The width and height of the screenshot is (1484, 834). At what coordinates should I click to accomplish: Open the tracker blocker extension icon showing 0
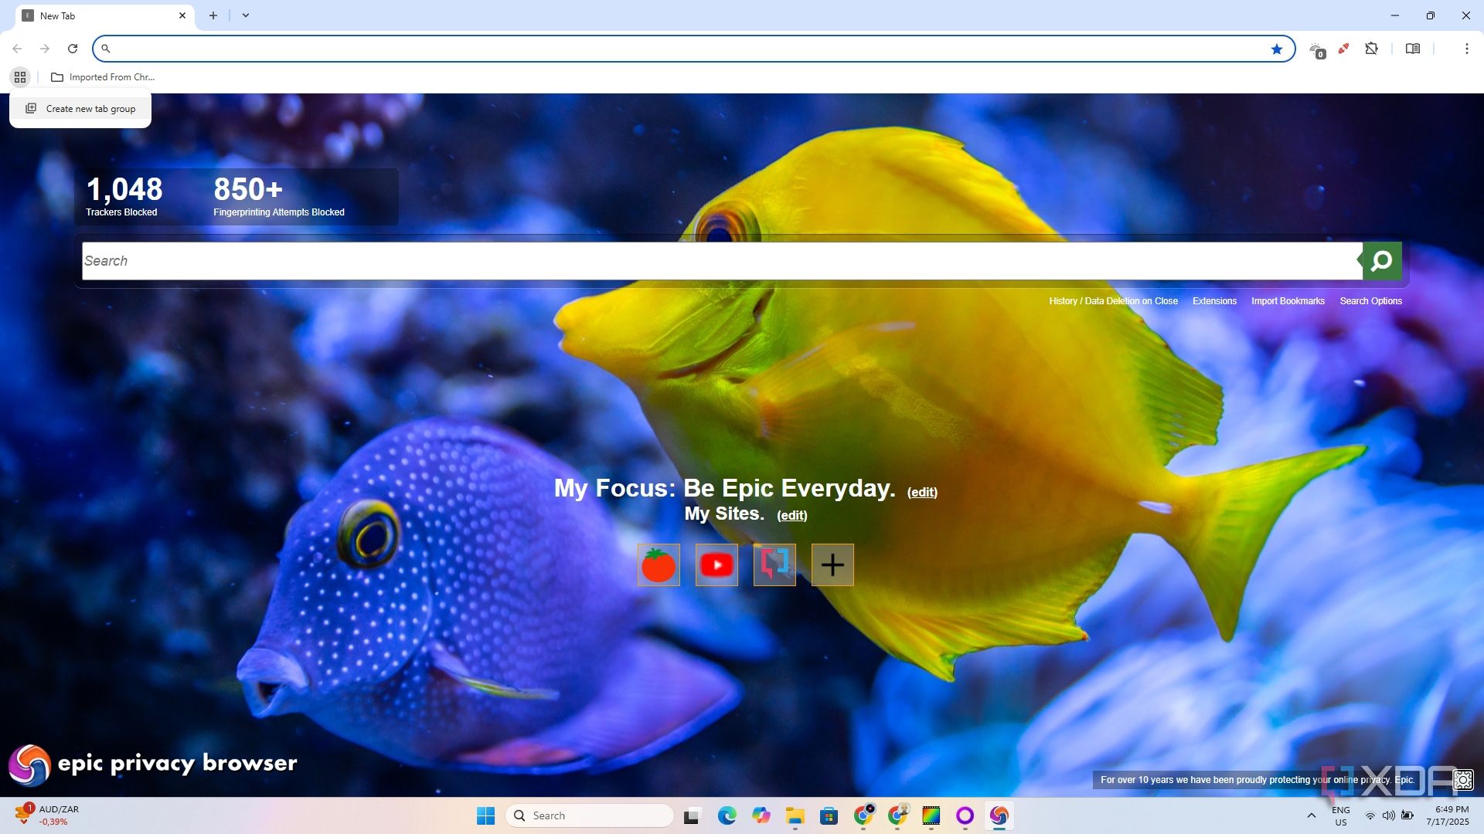(1317, 50)
